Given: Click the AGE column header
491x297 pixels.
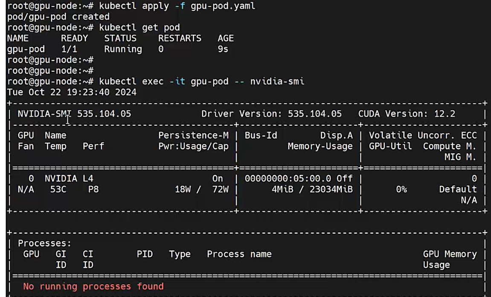Looking at the screenshot, I should click(x=226, y=38).
